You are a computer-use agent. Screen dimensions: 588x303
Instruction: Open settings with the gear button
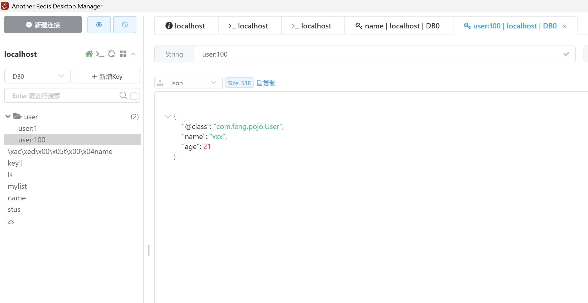[99, 25]
